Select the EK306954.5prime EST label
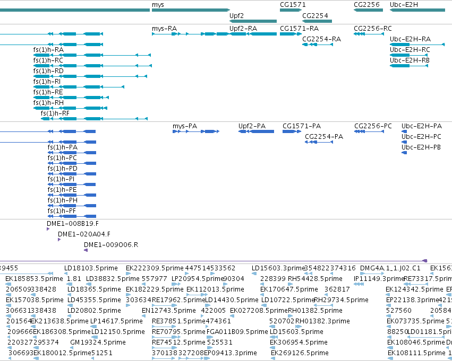Image resolution: width=452 pixels, height=361 pixels. pyautogui.click(x=299, y=342)
